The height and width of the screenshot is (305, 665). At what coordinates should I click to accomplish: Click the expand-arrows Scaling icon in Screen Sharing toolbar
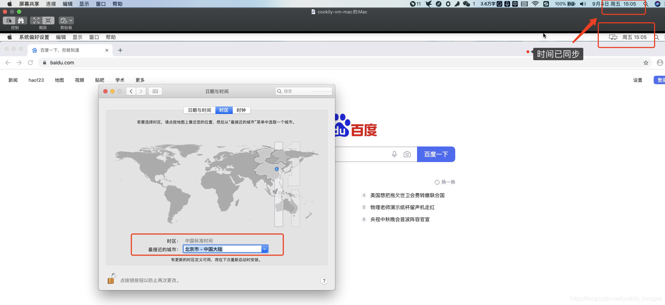[36, 21]
